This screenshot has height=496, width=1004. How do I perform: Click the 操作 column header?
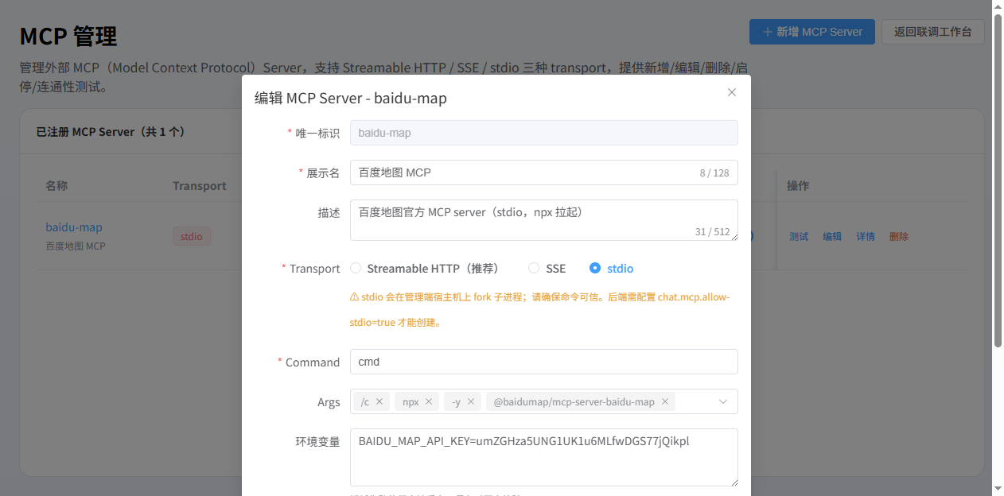798,185
